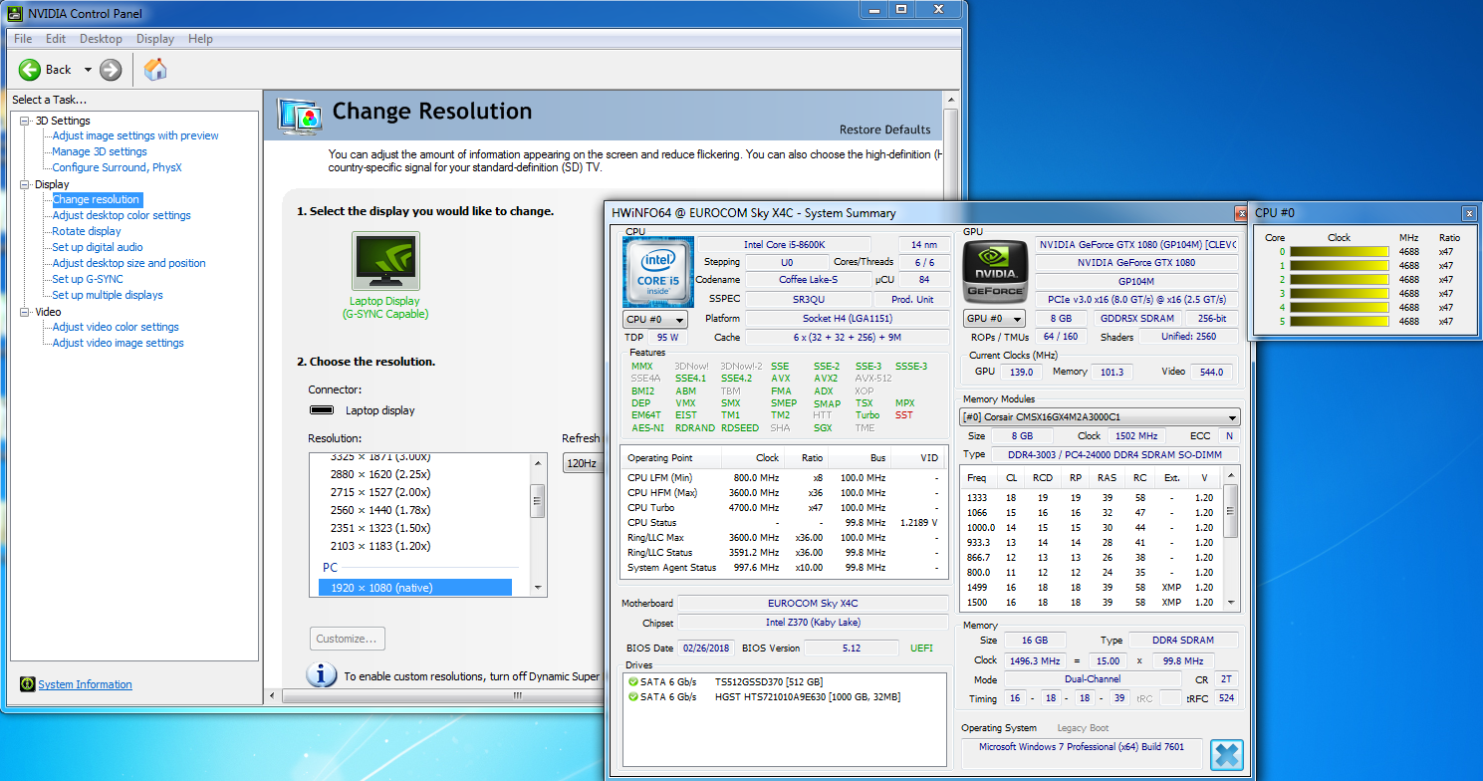Open Set up multiple displays
1483x781 pixels.
pyautogui.click(x=108, y=295)
